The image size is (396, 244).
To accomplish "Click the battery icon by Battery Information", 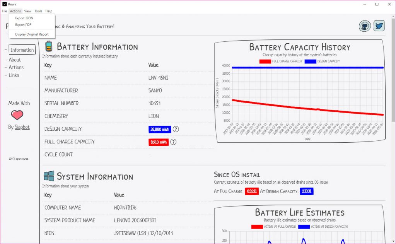I will pyautogui.click(x=49, y=46).
